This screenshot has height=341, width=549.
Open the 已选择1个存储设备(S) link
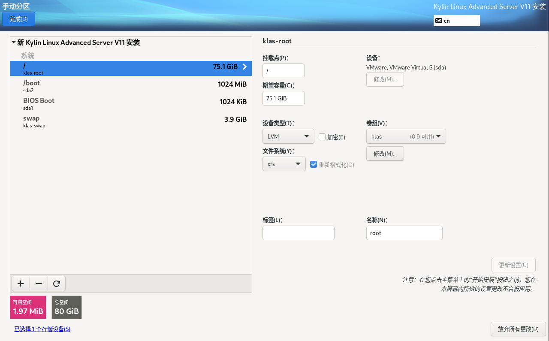[x=42, y=329]
